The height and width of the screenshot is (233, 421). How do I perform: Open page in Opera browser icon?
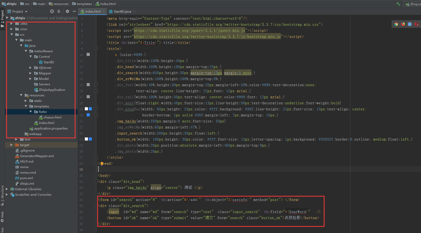(x=417, y=24)
